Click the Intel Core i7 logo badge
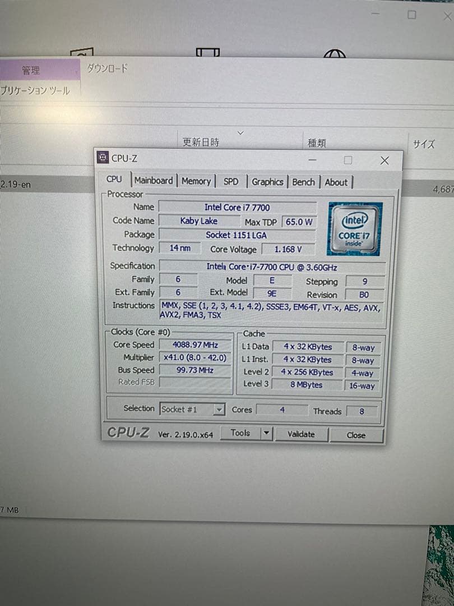The width and height of the screenshot is (454, 606). [354, 229]
